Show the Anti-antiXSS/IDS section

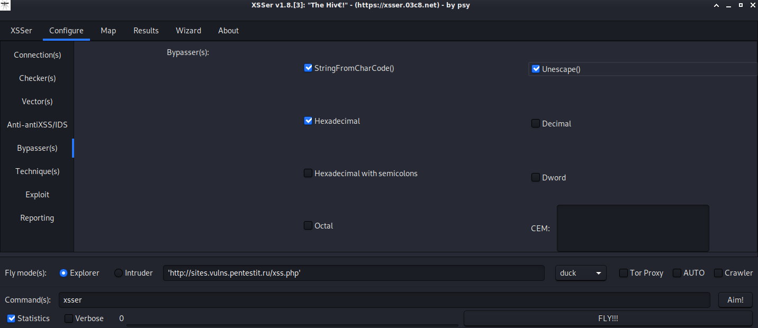37,125
